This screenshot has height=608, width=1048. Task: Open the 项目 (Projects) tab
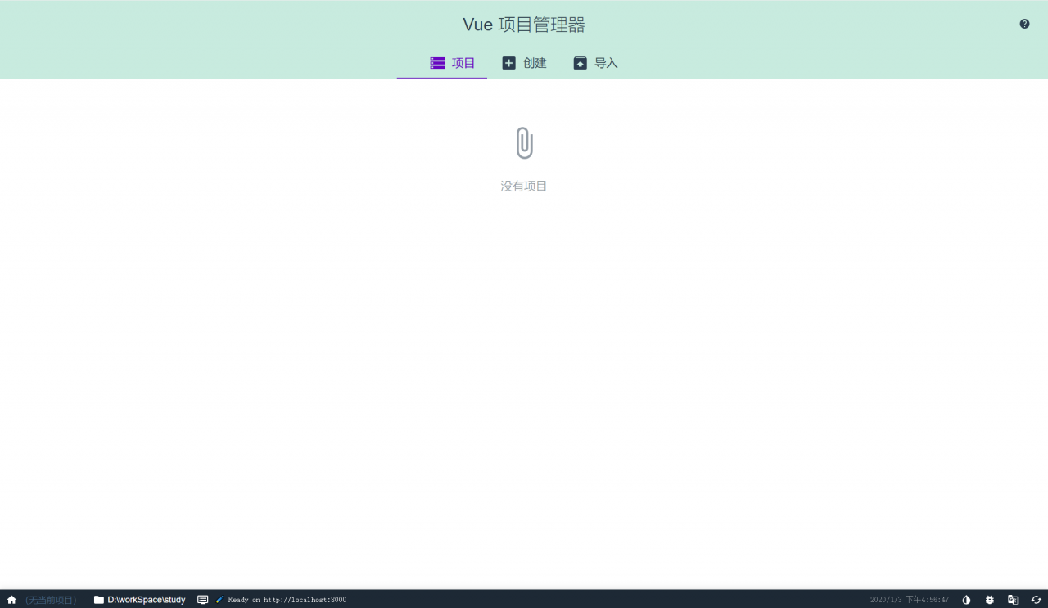tap(452, 63)
